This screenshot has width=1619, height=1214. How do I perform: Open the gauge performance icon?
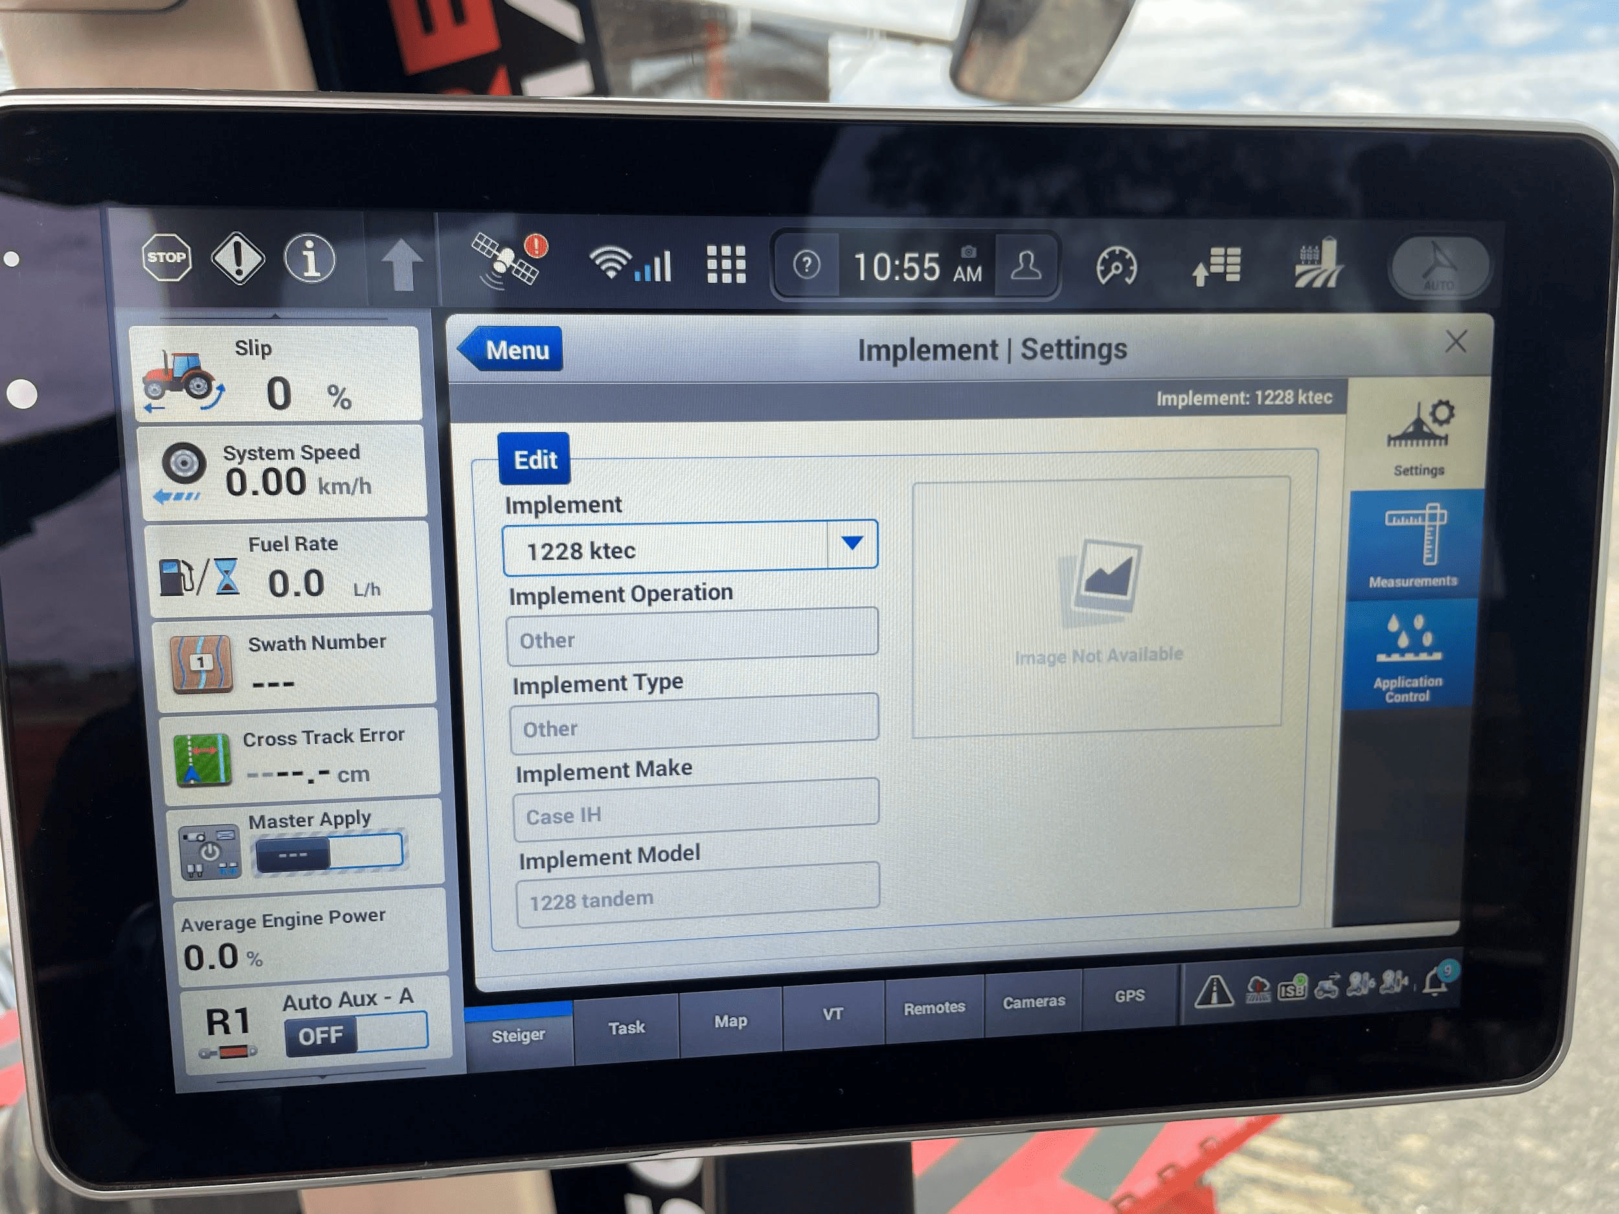pos(1116,265)
